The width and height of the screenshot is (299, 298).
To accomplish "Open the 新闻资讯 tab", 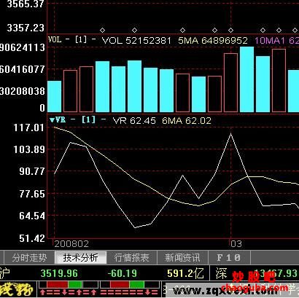I will click(x=182, y=257).
